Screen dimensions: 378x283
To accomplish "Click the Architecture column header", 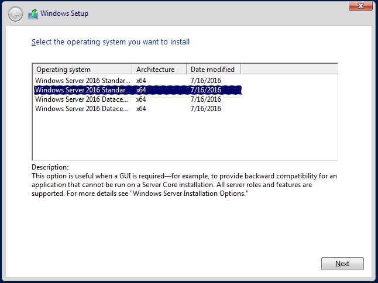I will (x=159, y=70).
